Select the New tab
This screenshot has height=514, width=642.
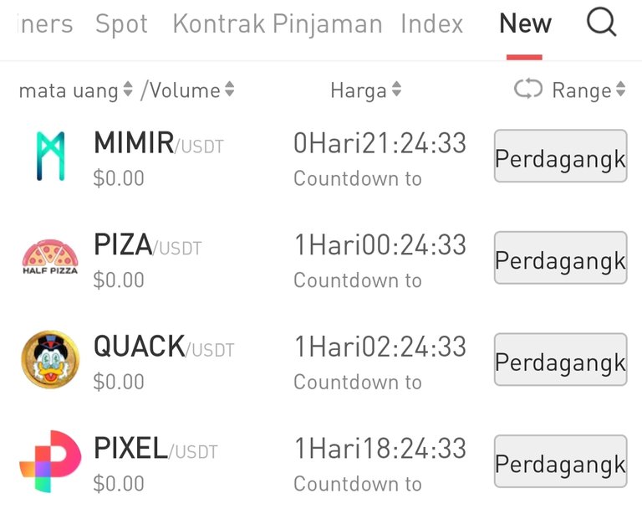[x=525, y=23]
